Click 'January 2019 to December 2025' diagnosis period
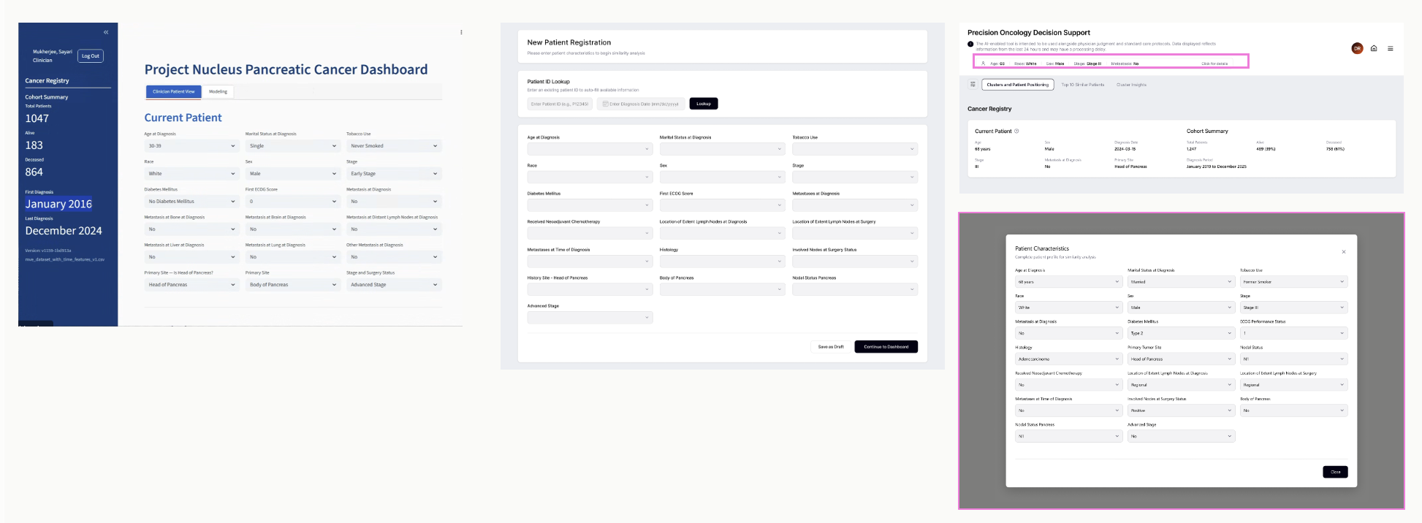Screen dimensions: 1422x523 click(1217, 167)
